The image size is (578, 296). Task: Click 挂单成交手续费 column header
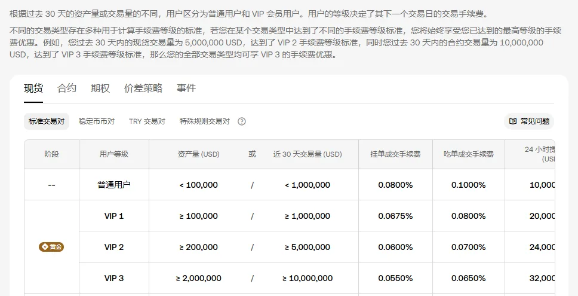click(x=395, y=154)
